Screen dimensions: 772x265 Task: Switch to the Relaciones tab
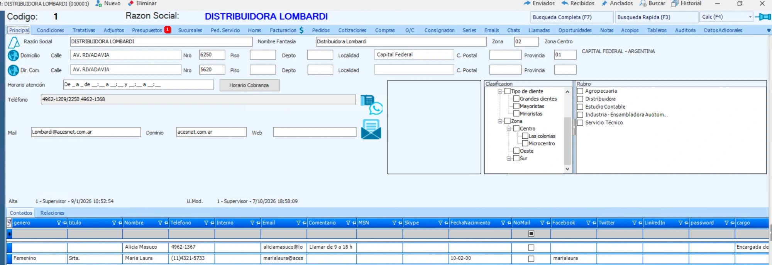click(x=52, y=213)
